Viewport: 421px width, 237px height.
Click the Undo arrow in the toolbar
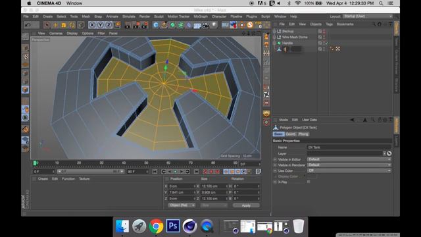(x=28, y=25)
